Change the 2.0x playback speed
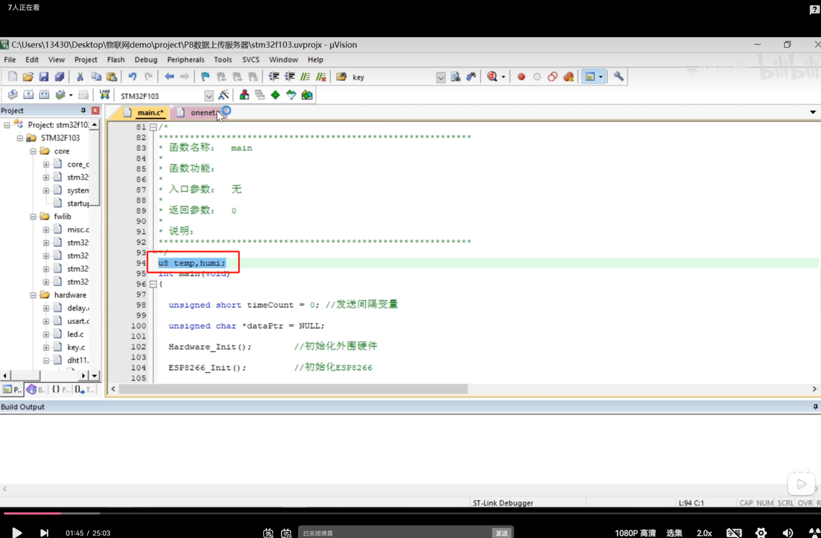The width and height of the screenshot is (821, 538). point(704,533)
